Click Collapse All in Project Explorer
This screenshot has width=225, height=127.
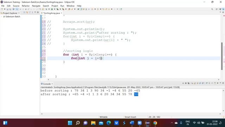coord(24,13)
